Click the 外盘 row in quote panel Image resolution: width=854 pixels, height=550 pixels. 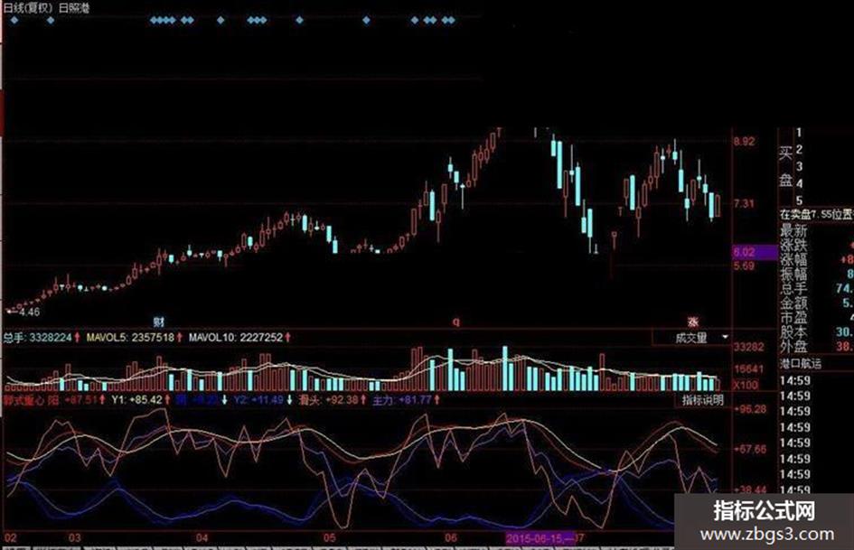click(x=816, y=346)
